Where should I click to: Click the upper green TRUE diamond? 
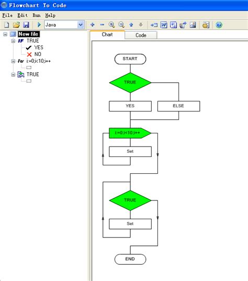[x=130, y=83]
